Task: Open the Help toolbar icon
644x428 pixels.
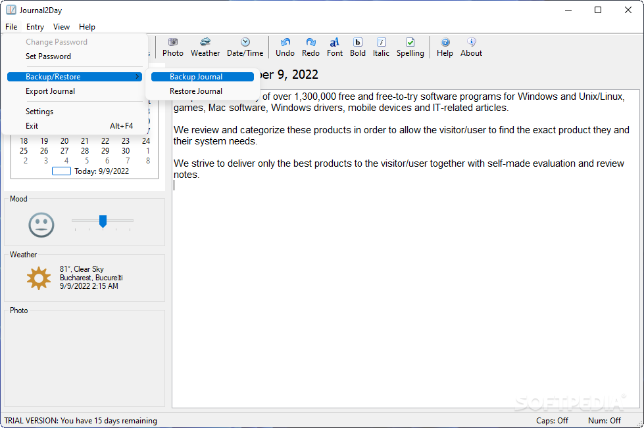Action: (x=445, y=47)
